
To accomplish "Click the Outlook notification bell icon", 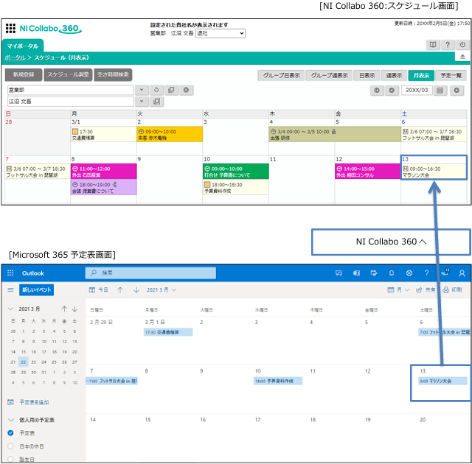I will tap(392, 273).
